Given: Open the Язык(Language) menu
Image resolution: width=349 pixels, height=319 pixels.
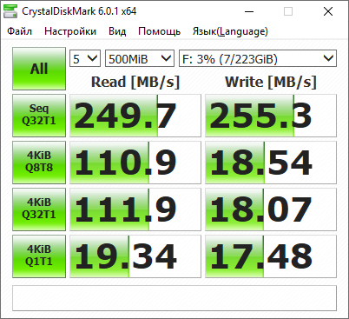Looking at the screenshot, I should click(230, 31).
